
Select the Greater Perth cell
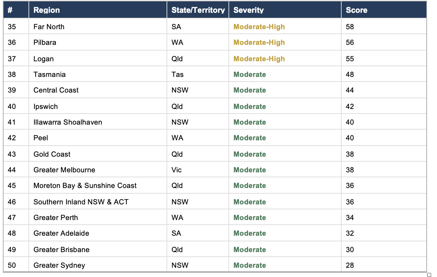click(98, 218)
